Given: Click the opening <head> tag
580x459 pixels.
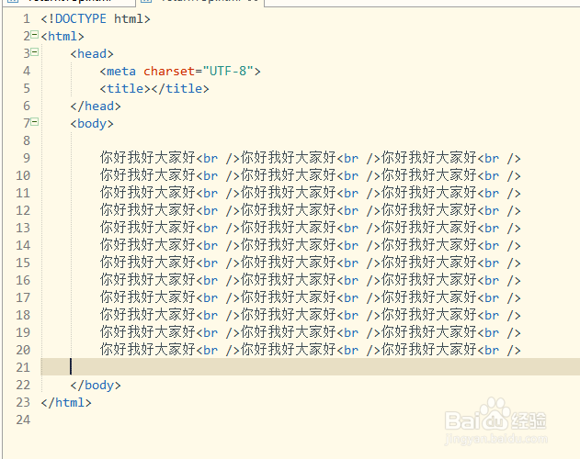Looking at the screenshot, I should coord(92,54).
